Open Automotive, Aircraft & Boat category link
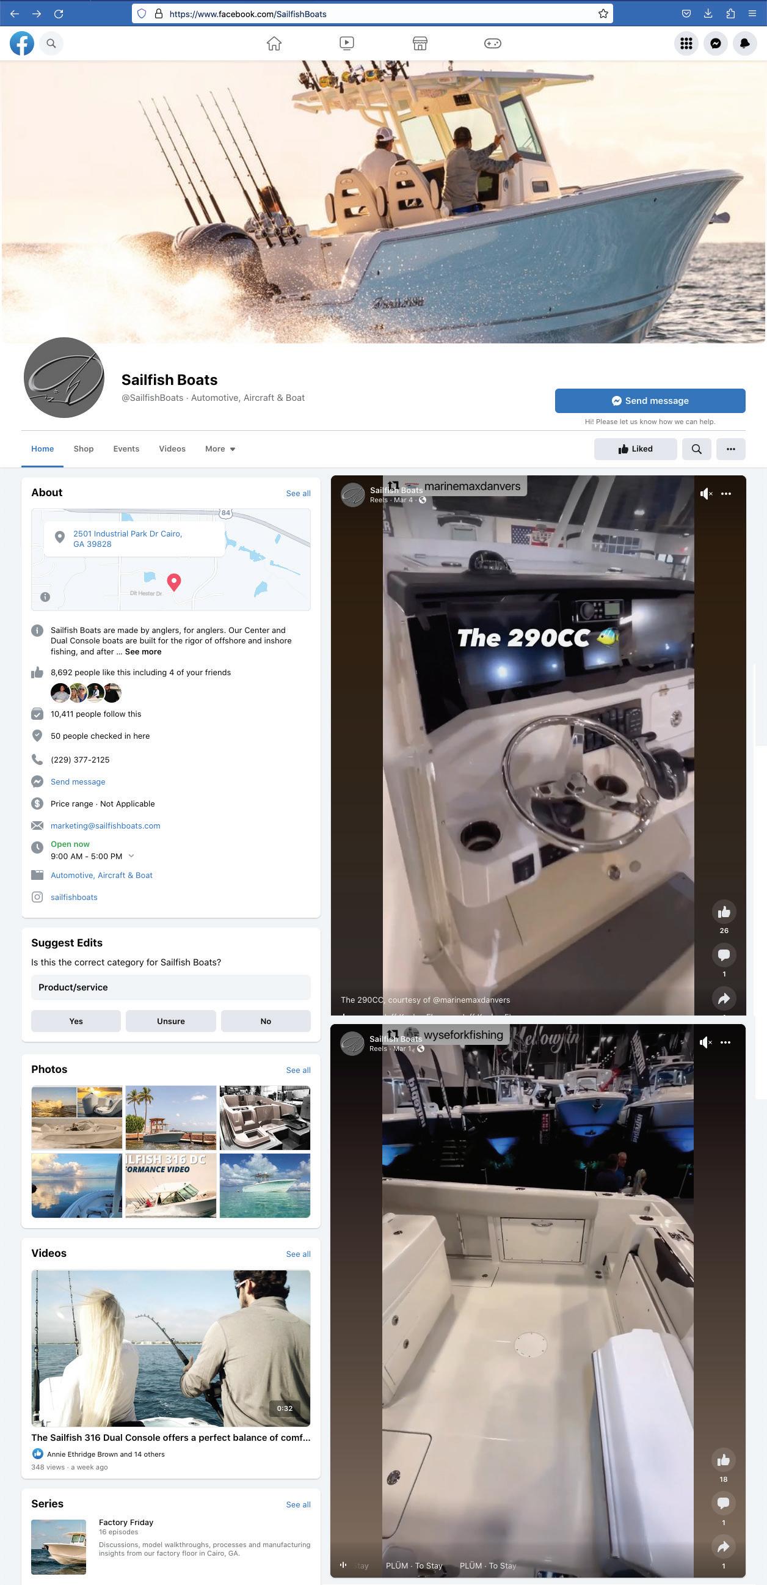The image size is (767, 1585). 101,876
